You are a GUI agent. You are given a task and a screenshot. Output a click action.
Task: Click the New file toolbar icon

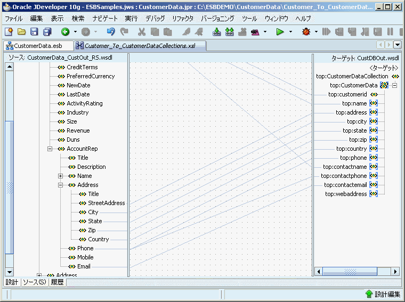click(x=9, y=32)
